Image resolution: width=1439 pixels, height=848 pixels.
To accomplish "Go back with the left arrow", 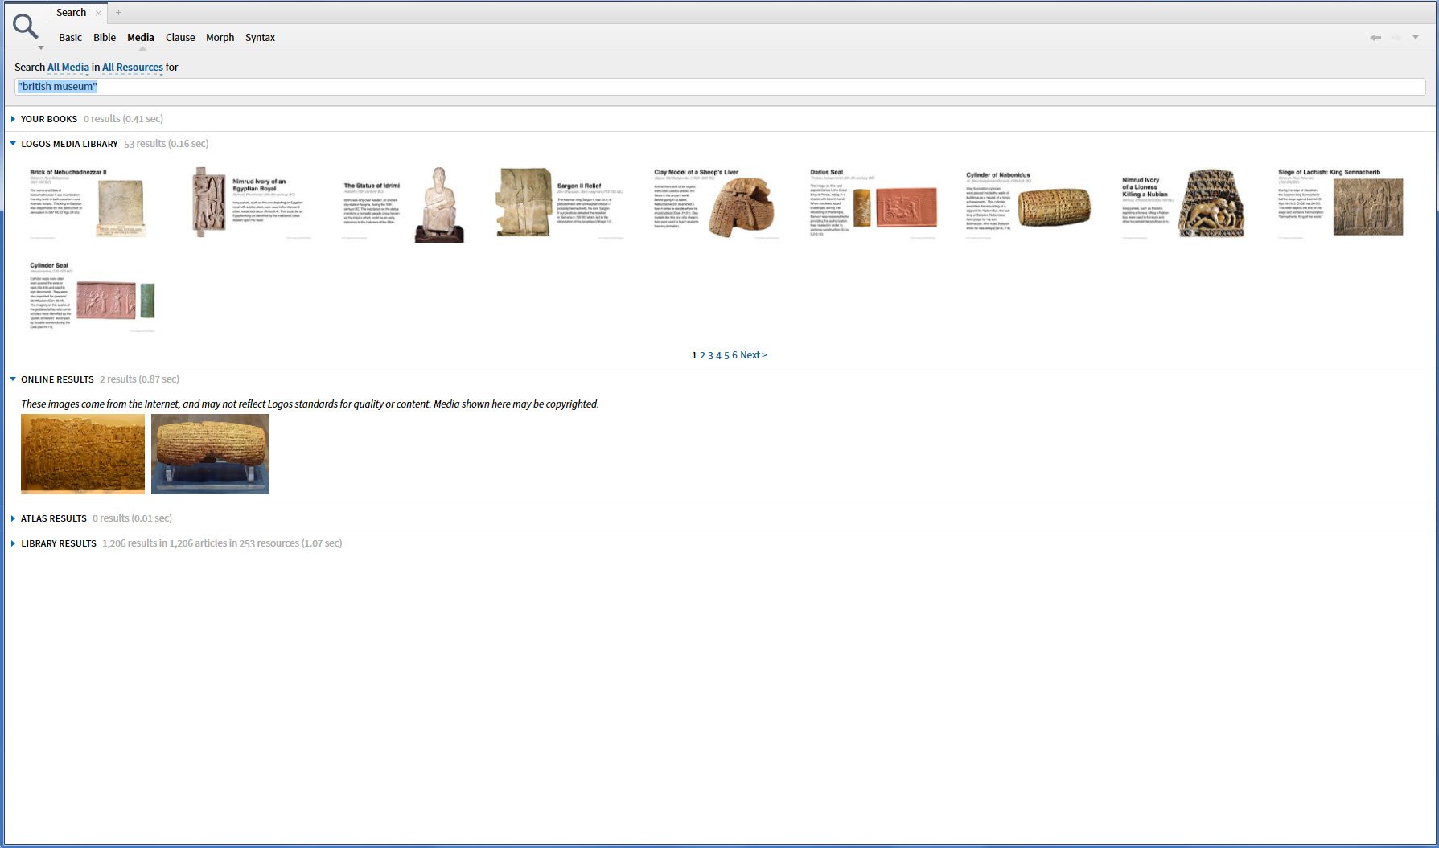I will (x=1375, y=38).
